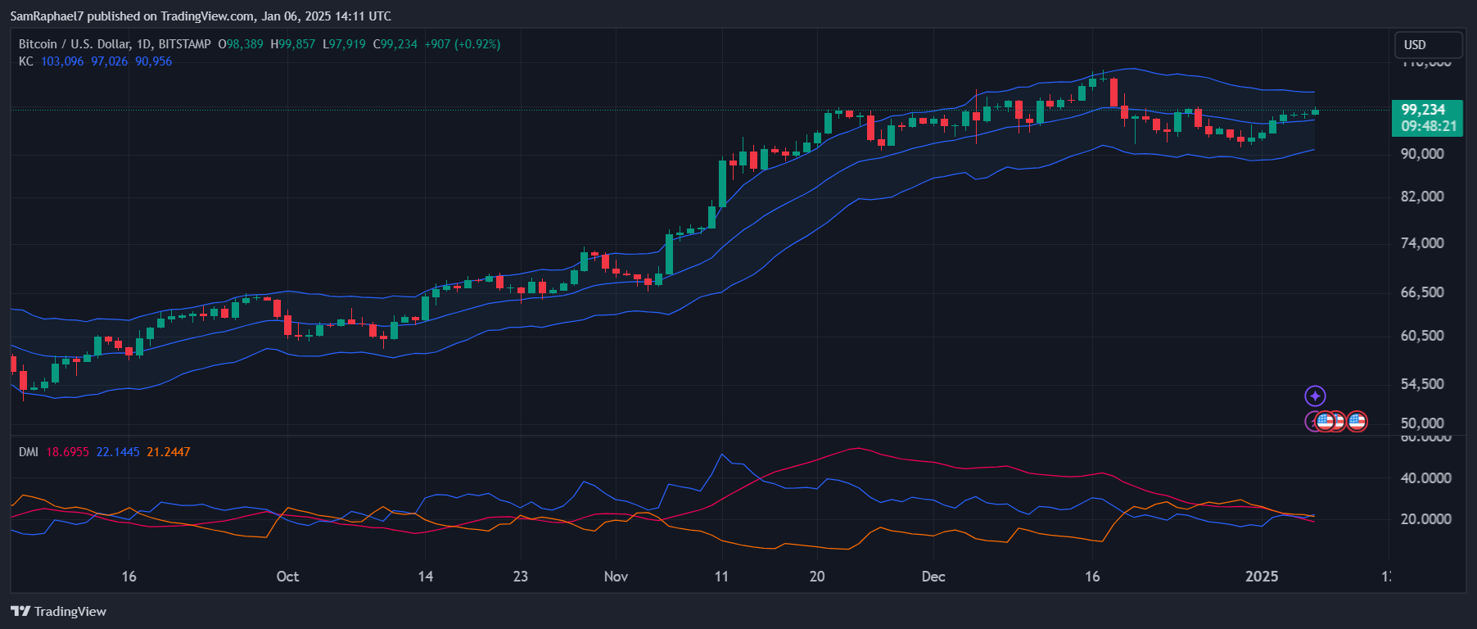Click the 20 date label on time axis

817,577
